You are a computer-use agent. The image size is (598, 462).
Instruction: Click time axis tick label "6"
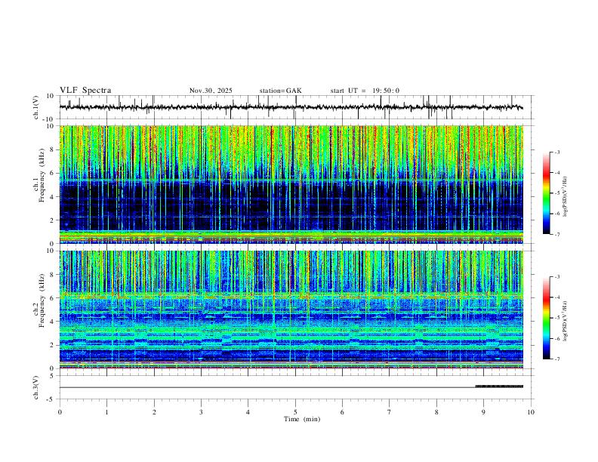click(x=342, y=412)
